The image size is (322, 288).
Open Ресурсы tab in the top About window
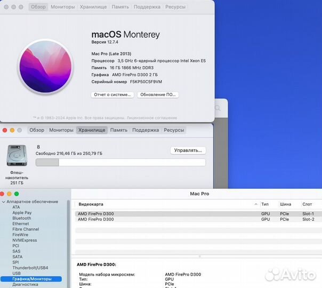coord(175,7)
